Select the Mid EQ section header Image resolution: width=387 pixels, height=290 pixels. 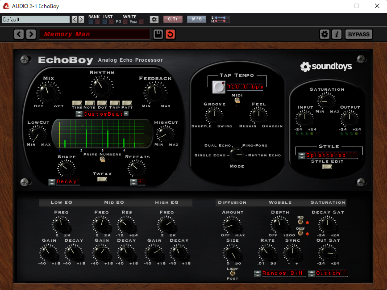114,202
